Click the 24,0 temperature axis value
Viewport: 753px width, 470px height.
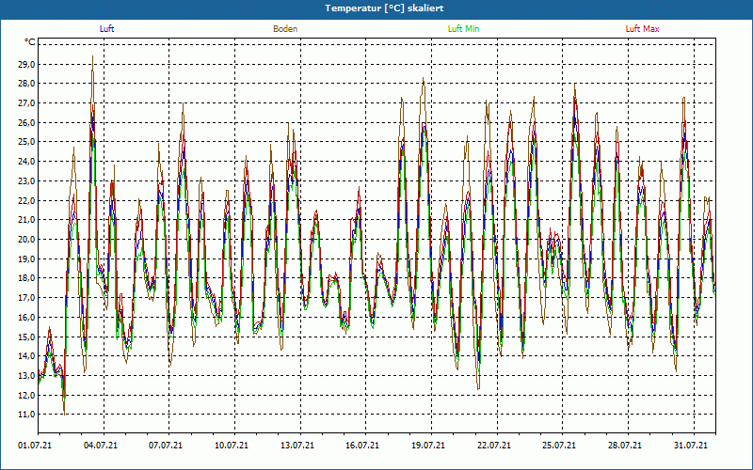click(x=26, y=162)
